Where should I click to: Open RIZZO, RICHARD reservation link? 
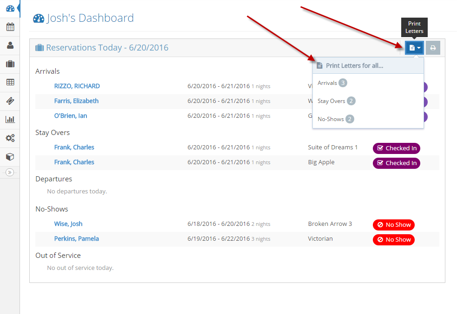click(x=77, y=86)
